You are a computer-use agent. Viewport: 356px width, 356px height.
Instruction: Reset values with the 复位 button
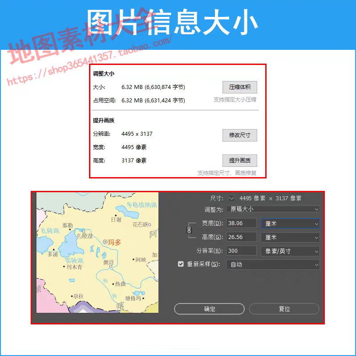[284, 309]
